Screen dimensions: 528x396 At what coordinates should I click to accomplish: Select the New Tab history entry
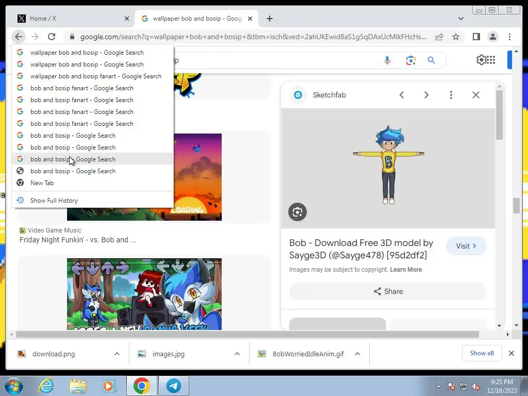click(93, 183)
